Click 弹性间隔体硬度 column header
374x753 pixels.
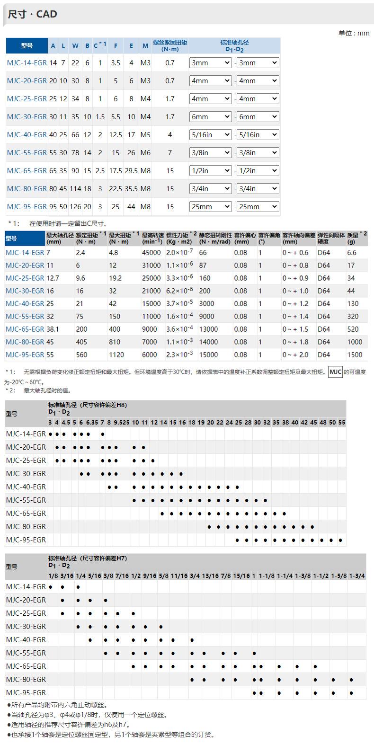click(331, 238)
